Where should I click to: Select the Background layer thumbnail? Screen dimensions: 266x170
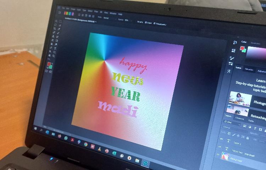coord(226,156)
